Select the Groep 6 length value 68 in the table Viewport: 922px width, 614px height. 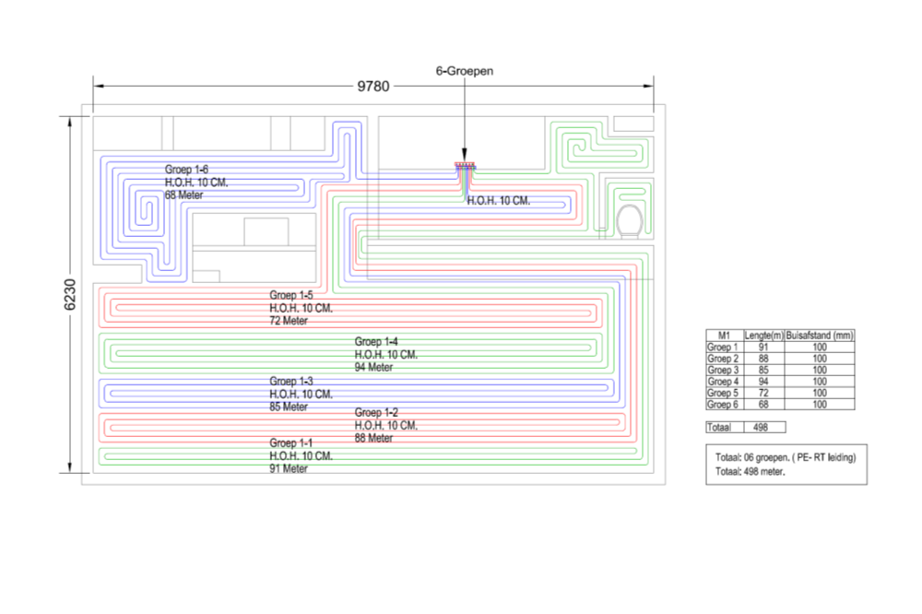[762, 404]
